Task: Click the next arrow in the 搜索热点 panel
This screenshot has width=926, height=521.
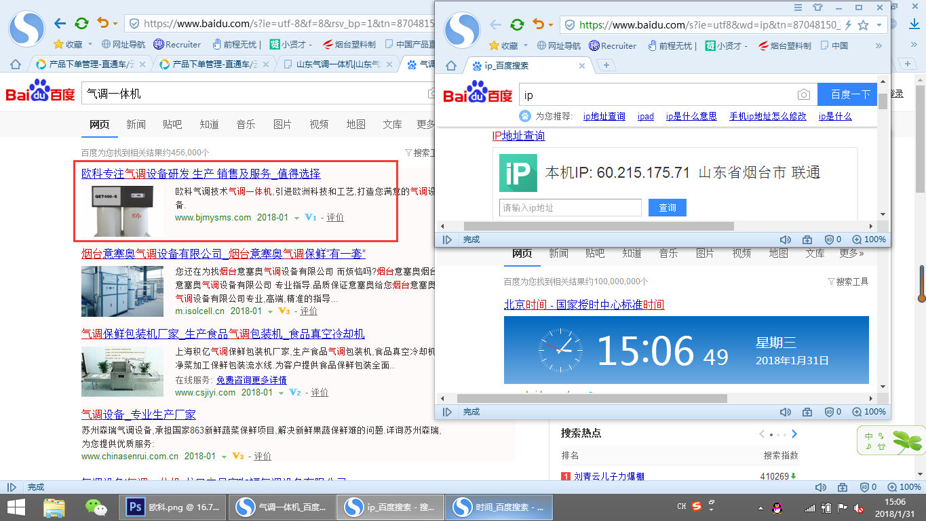Action: click(794, 433)
